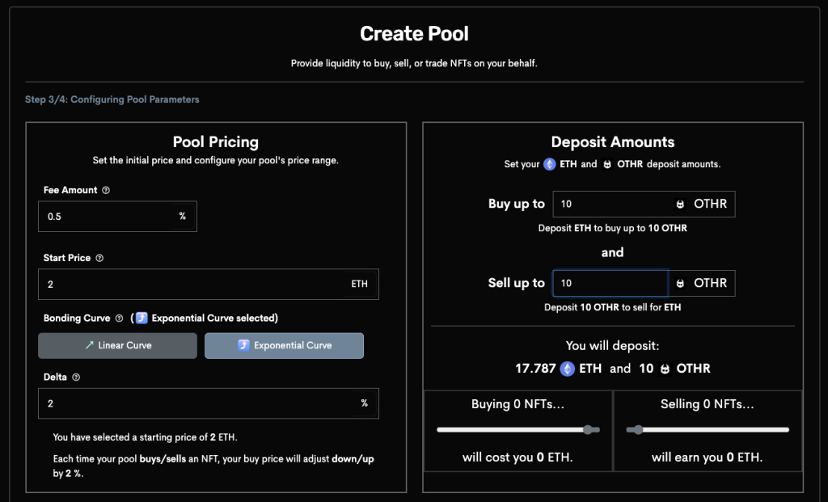Click the Step 3/4 Configuring Pool Parameters label
The image size is (828, 502).
pos(112,99)
